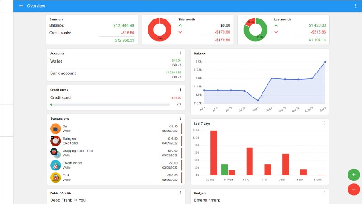Add income with green plus button
Screen dimensions: 362x204
click(354, 175)
